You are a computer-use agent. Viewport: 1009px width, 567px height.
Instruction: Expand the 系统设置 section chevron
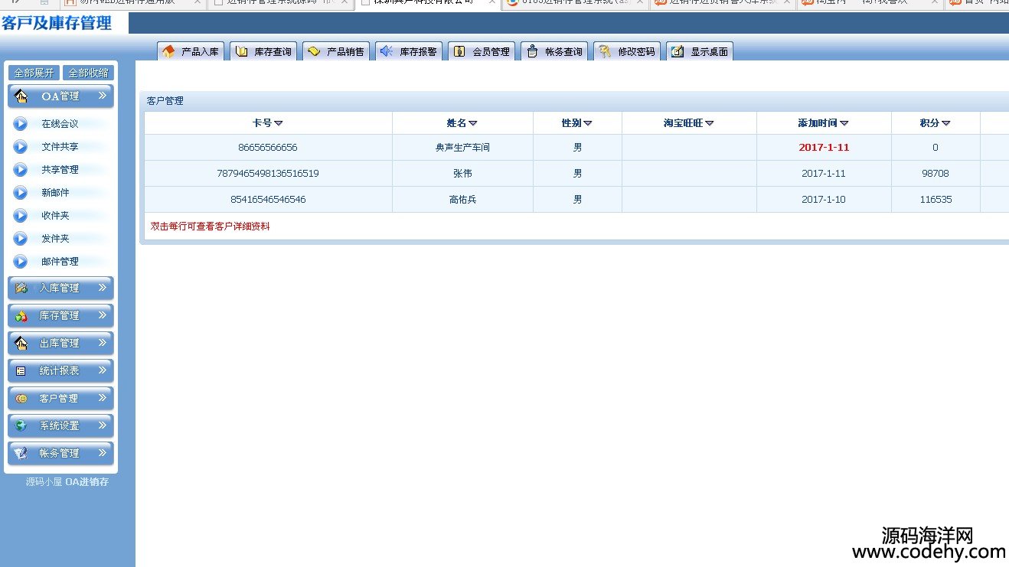(x=102, y=425)
